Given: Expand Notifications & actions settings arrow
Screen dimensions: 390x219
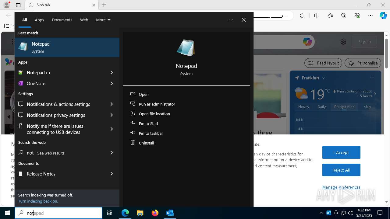Looking at the screenshot, I should [112, 104].
